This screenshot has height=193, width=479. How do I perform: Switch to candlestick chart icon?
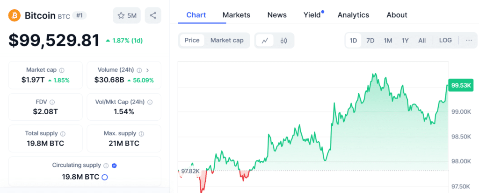pos(283,41)
